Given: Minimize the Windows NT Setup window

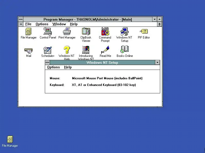Looking at the screenshot, I should pos(157,62).
